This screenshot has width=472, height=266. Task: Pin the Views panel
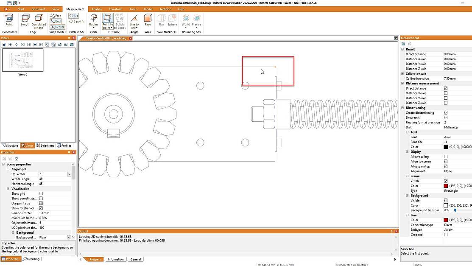point(69,38)
